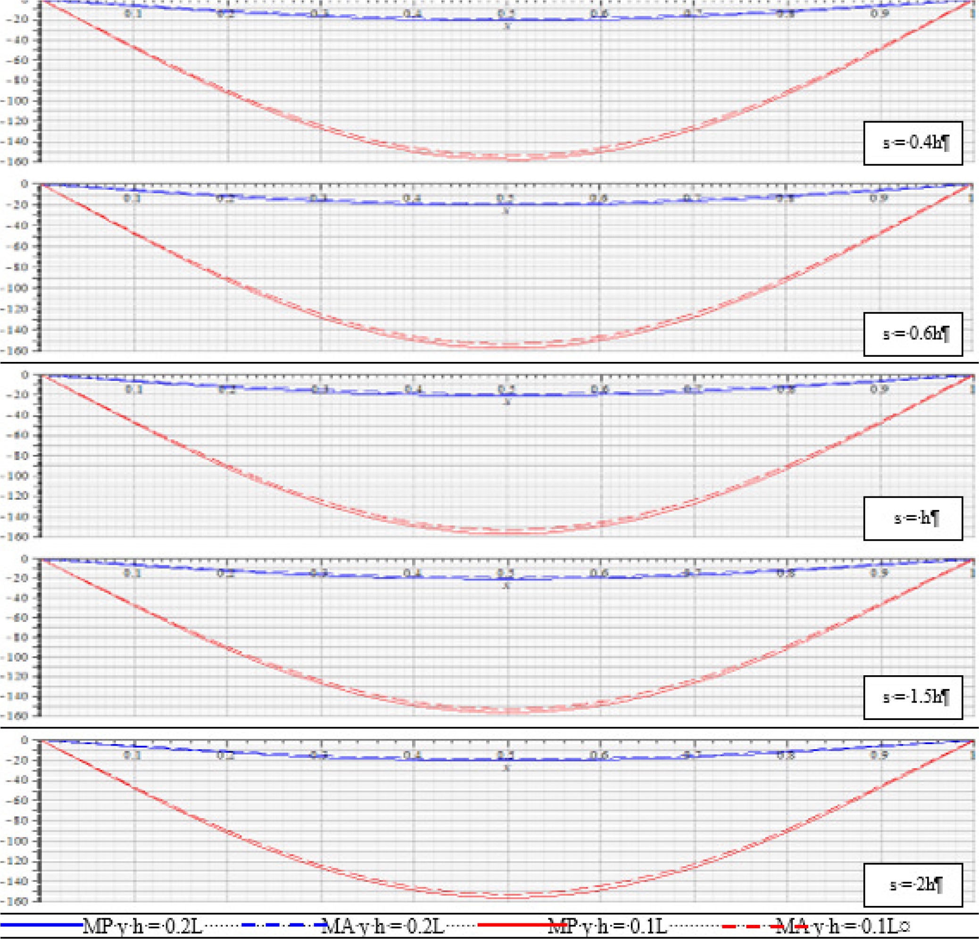Click the 0.9 x-axis label on second plot
Image resolution: width=979 pixels, height=939 pixels.
point(879,198)
